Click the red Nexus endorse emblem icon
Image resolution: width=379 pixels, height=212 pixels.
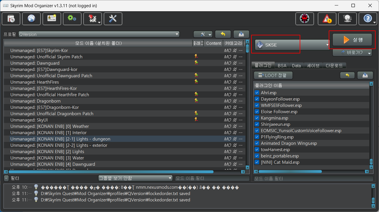click(x=305, y=19)
